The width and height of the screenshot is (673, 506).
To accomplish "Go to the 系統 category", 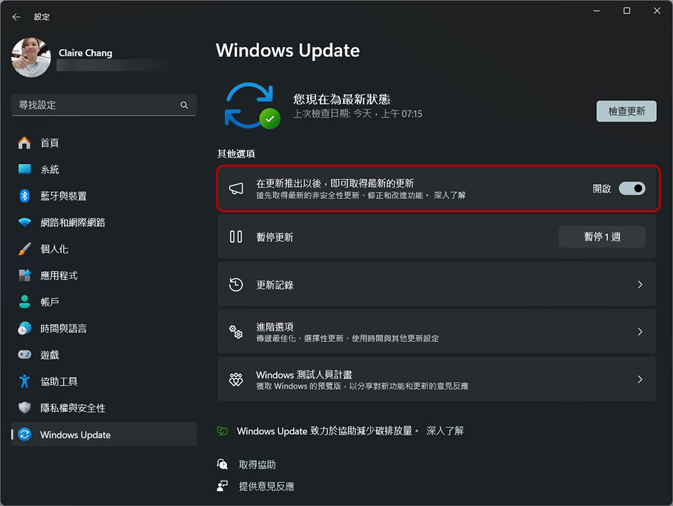I will point(104,169).
